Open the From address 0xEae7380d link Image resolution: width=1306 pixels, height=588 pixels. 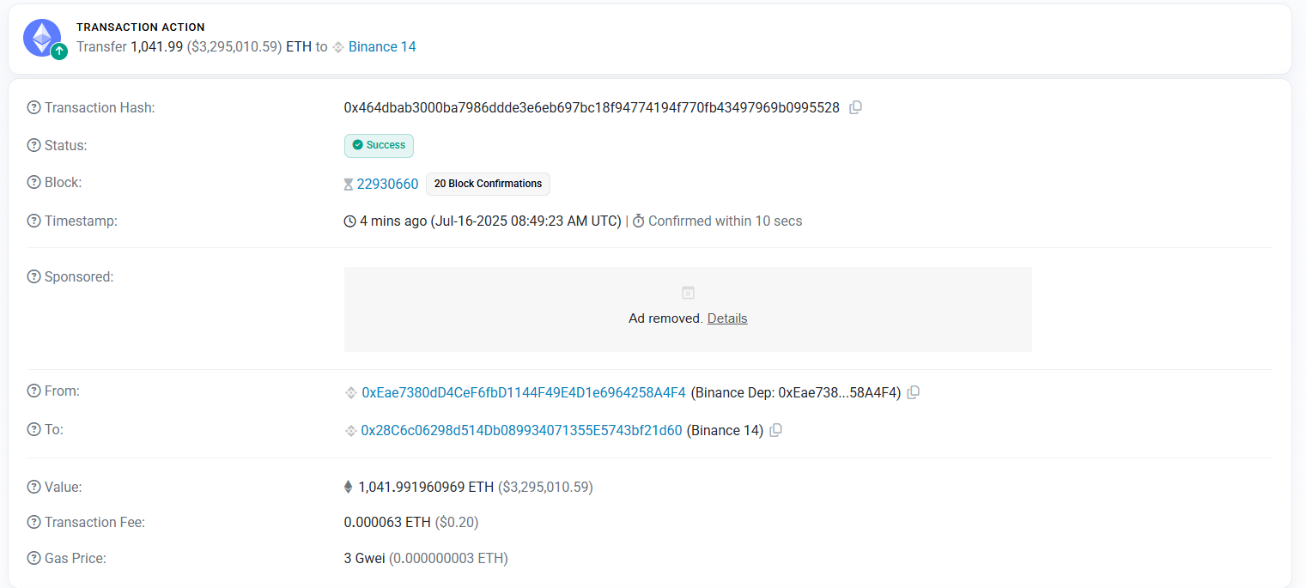(x=524, y=392)
